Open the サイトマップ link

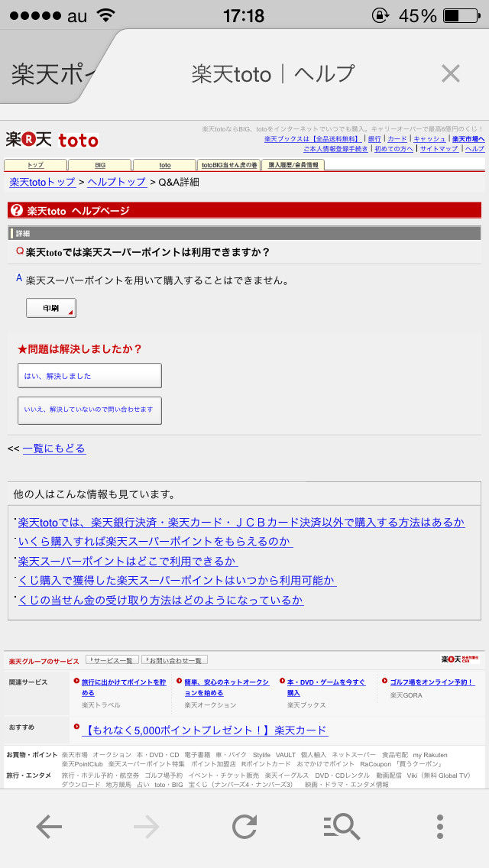(x=439, y=149)
